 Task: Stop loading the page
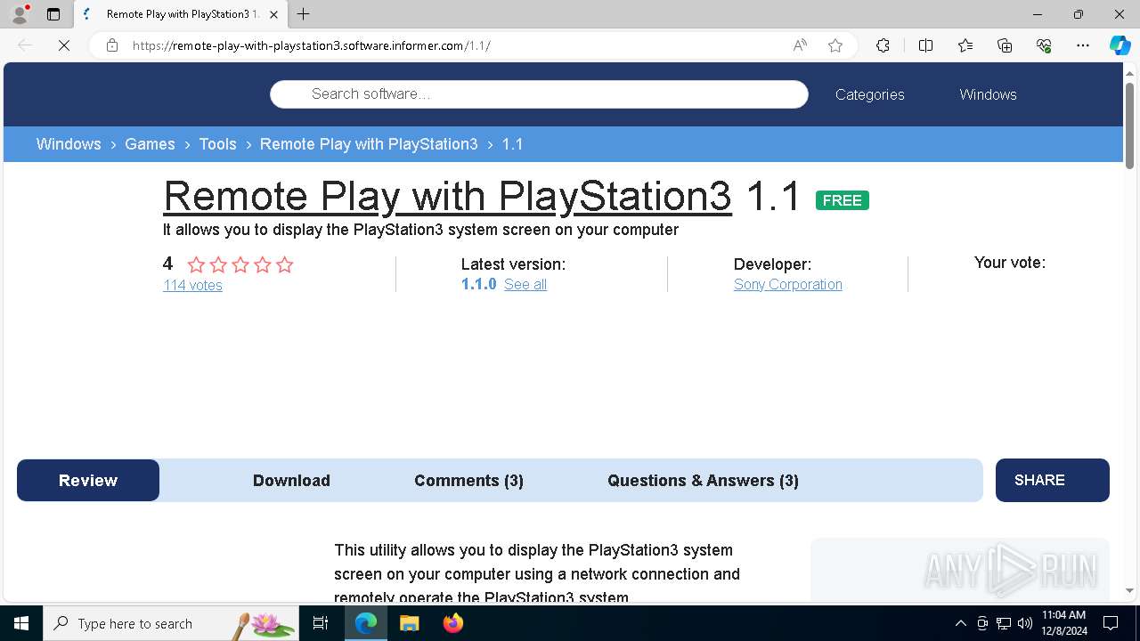pos(64,45)
